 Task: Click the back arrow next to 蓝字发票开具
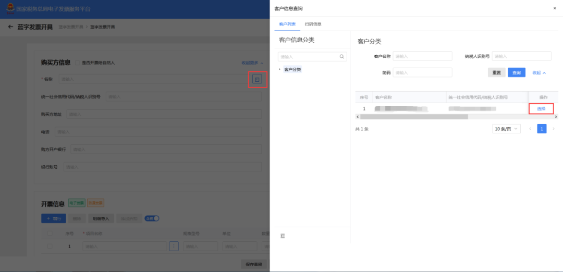(x=10, y=27)
